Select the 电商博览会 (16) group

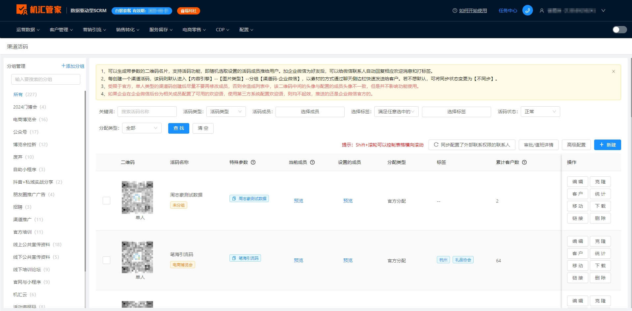tap(30, 119)
